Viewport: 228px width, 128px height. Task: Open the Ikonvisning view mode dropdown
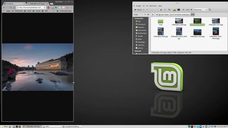click(x=200, y=10)
